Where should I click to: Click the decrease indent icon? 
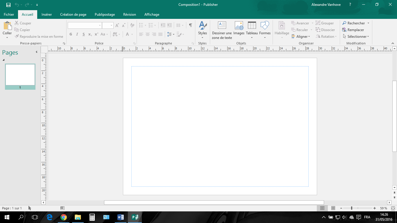coord(163,26)
